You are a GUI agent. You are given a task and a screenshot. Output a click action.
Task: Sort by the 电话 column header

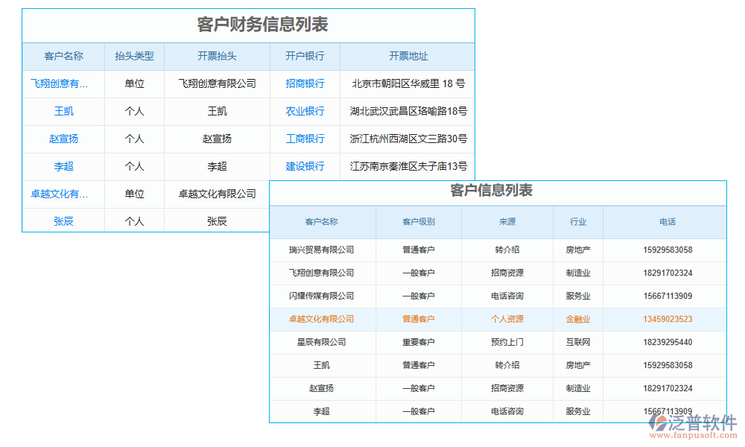pyautogui.click(x=668, y=222)
